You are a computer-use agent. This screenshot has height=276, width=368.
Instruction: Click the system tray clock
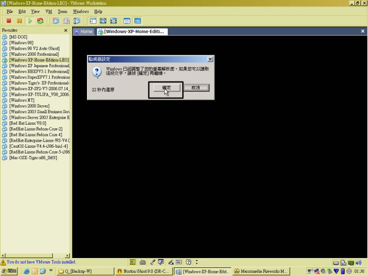(x=359, y=271)
